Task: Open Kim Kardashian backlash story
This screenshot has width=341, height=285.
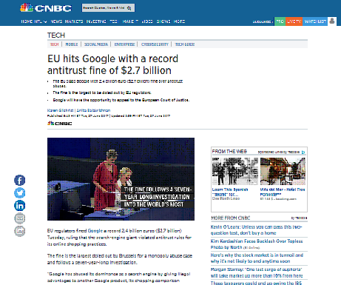Action: [x=257, y=244]
